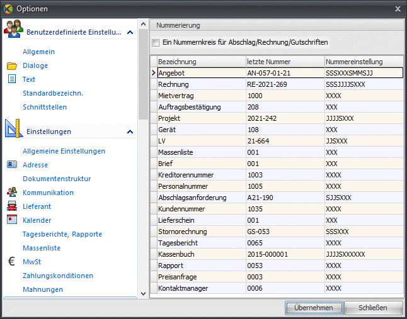Click the people icon next to Kommunikation
407x319 pixels.
click(12, 192)
